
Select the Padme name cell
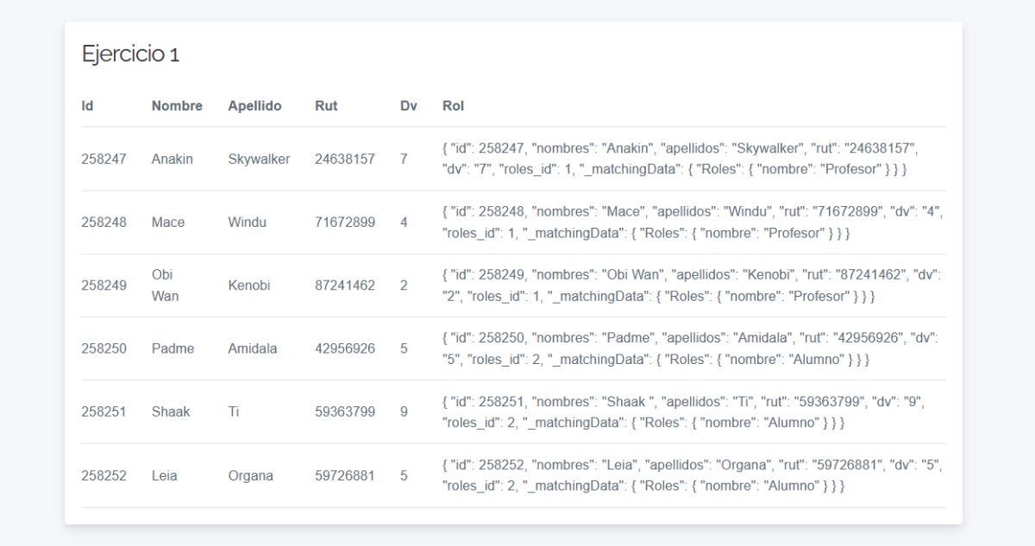point(172,348)
